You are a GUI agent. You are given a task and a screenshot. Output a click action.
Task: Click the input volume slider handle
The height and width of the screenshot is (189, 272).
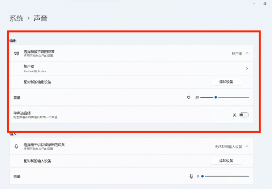pyautogui.click(x=202, y=176)
